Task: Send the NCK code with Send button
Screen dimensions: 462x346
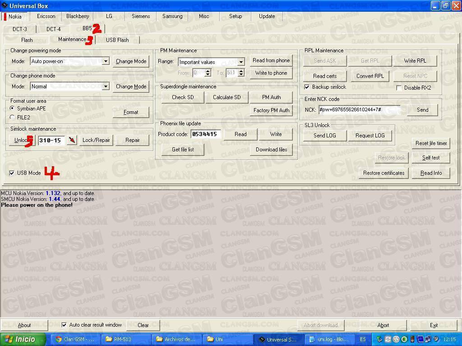Action: [422, 110]
